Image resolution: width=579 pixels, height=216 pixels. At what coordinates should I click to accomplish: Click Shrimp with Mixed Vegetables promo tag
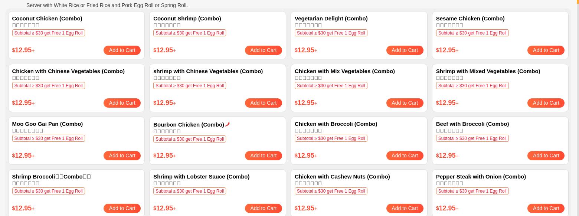(x=472, y=86)
